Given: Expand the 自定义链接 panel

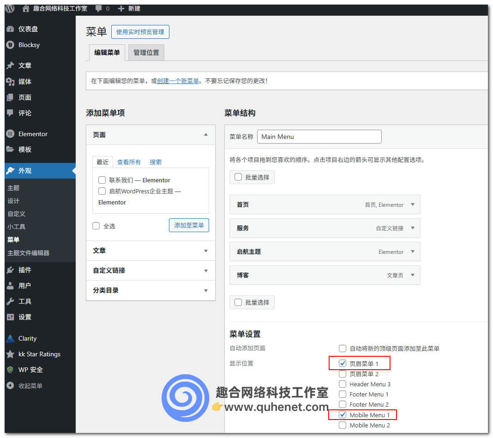Looking at the screenshot, I should (150, 270).
